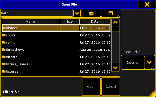156x97 pixels.
Task: Open the Select Drive dropdown arrow
Action: tap(149, 62)
